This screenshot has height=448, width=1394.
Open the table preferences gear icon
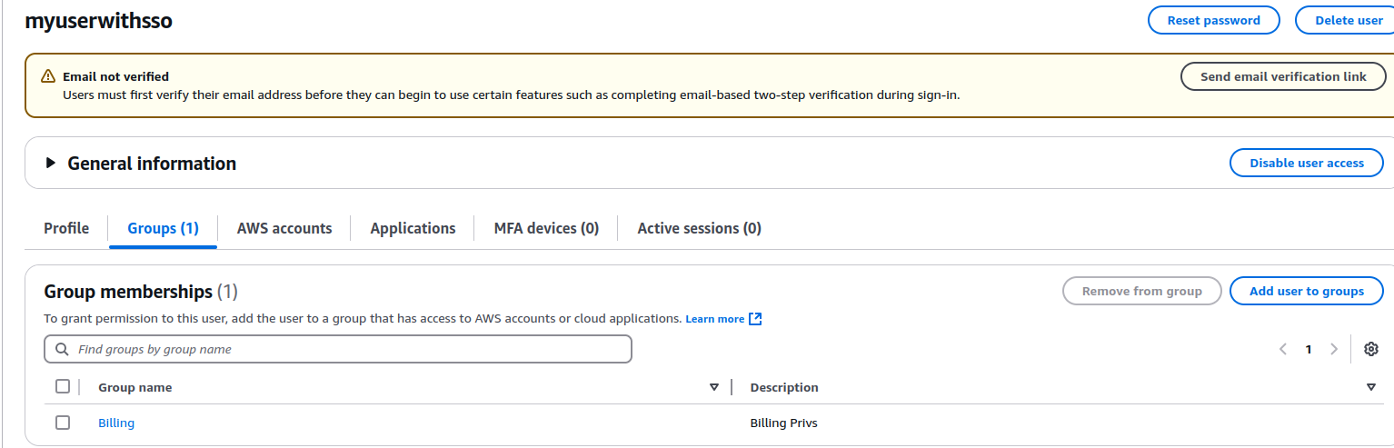click(x=1371, y=349)
